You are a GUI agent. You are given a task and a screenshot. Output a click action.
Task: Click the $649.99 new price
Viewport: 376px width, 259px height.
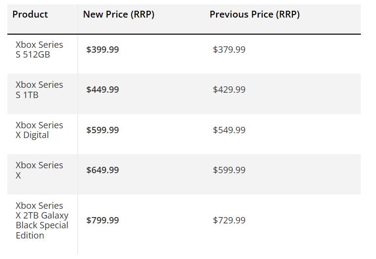[102, 170]
